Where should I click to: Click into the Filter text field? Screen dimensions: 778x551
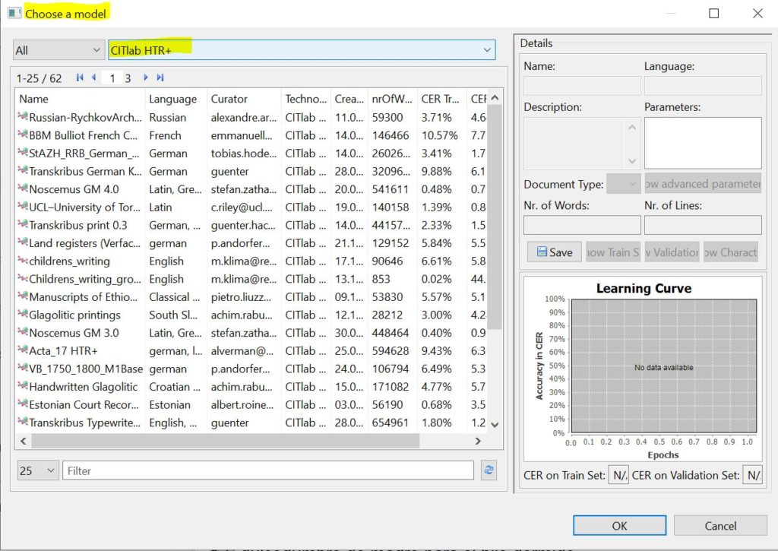coord(268,470)
